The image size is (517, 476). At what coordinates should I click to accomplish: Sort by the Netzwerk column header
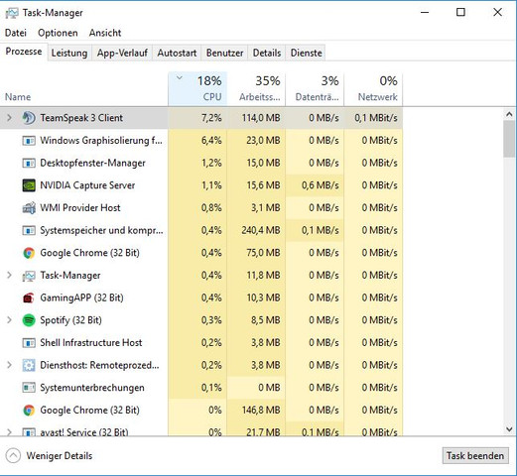tap(373, 89)
